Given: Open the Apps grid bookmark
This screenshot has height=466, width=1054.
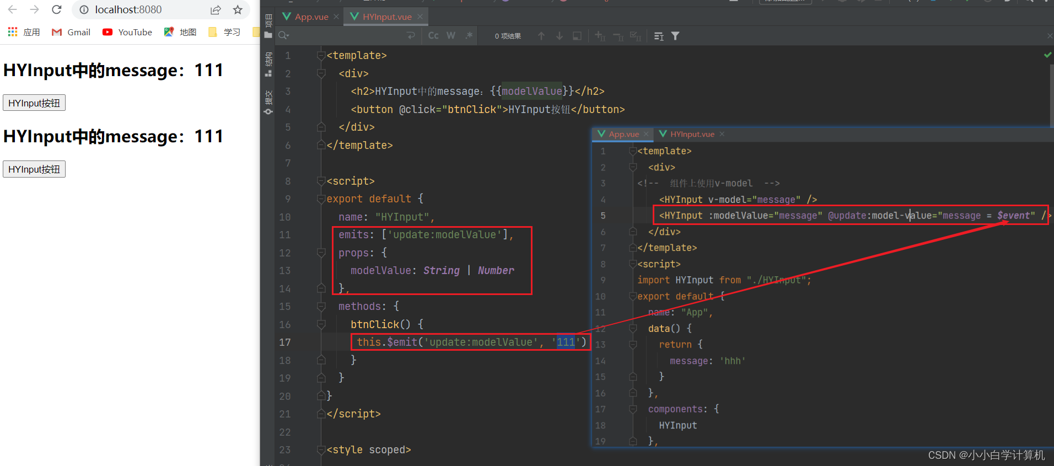Looking at the screenshot, I should (x=24, y=32).
